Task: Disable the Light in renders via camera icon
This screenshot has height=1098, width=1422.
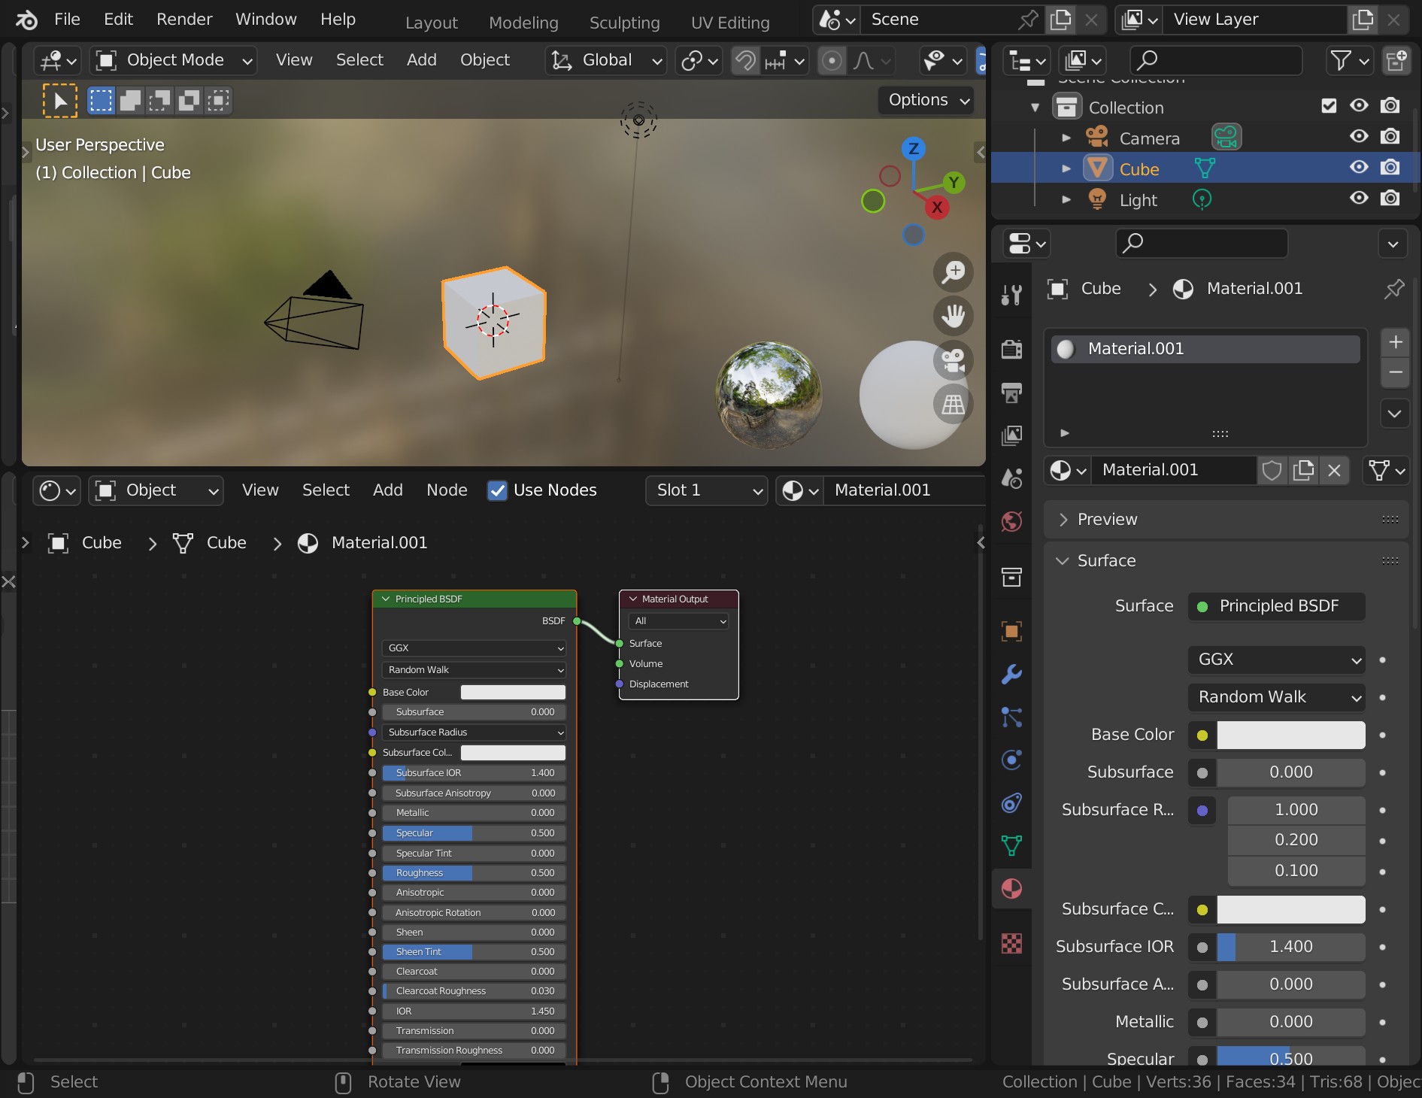Action: click(1390, 198)
